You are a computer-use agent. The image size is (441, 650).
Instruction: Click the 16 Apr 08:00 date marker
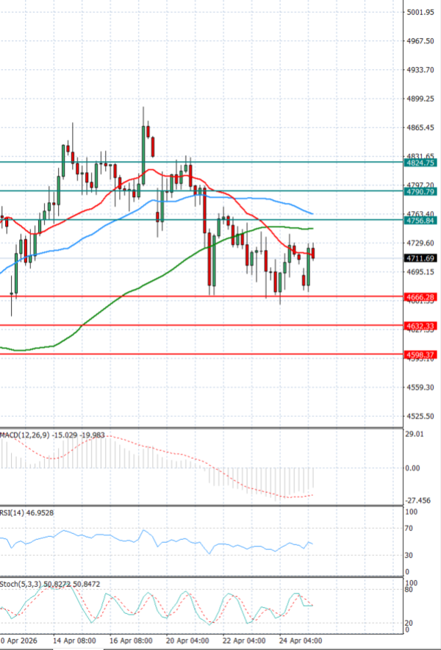(x=130, y=641)
